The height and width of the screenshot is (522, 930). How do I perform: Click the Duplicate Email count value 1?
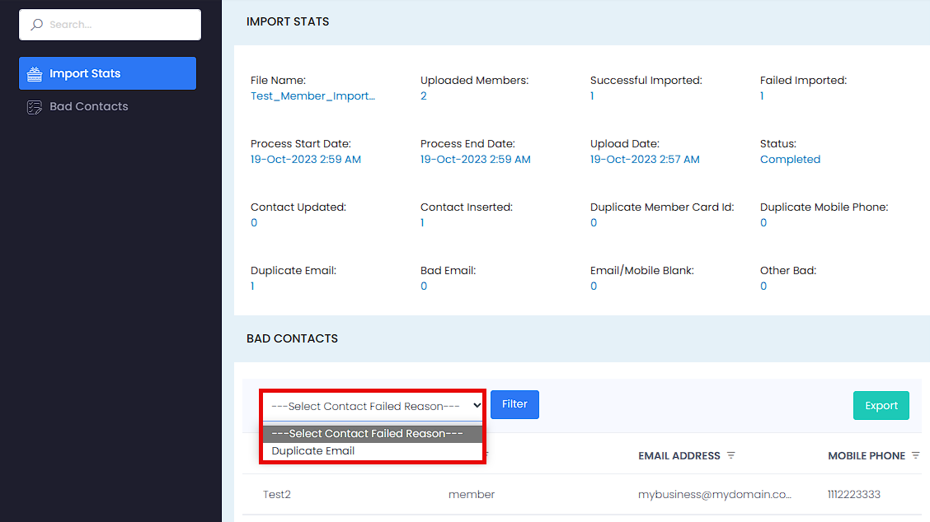click(x=252, y=287)
